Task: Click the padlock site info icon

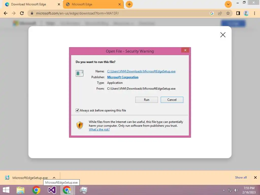Action: coord(32,13)
